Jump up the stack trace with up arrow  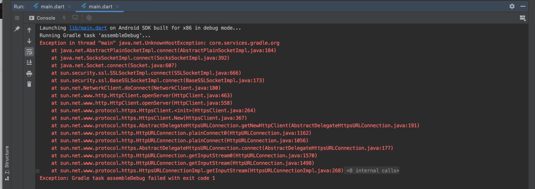click(29, 30)
